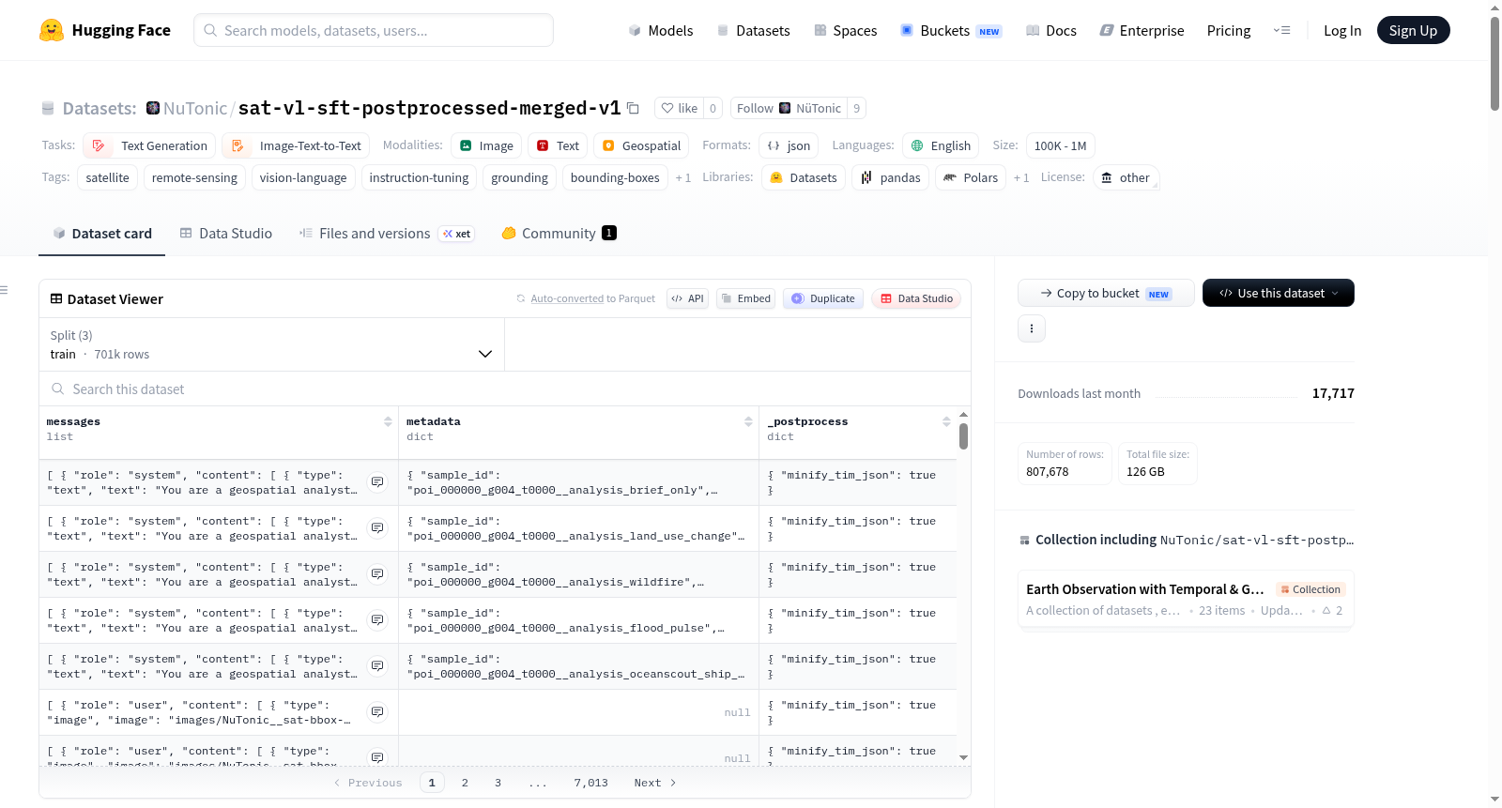This screenshot has height=808, width=1502.
Task: Go to Next page of rows
Action: (x=655, y=783)
